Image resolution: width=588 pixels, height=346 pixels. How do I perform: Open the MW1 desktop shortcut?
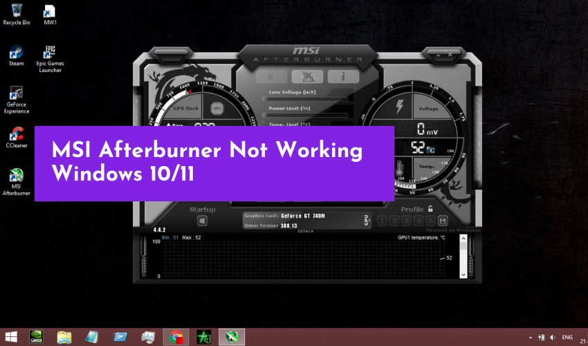click(50, 15)
